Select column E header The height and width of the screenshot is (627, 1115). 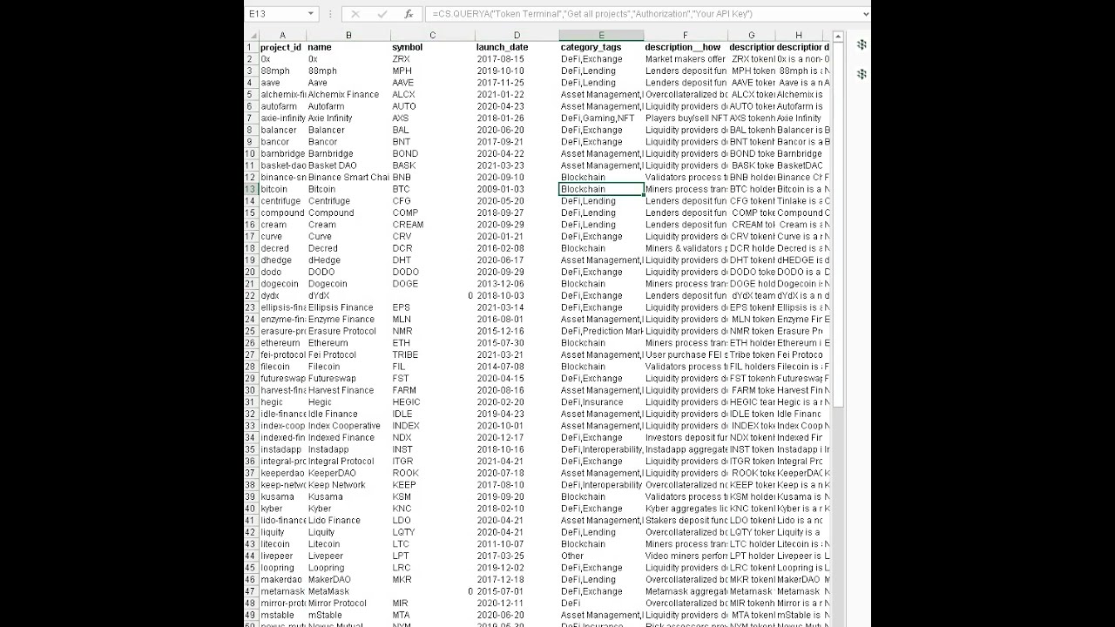point(601,36)
